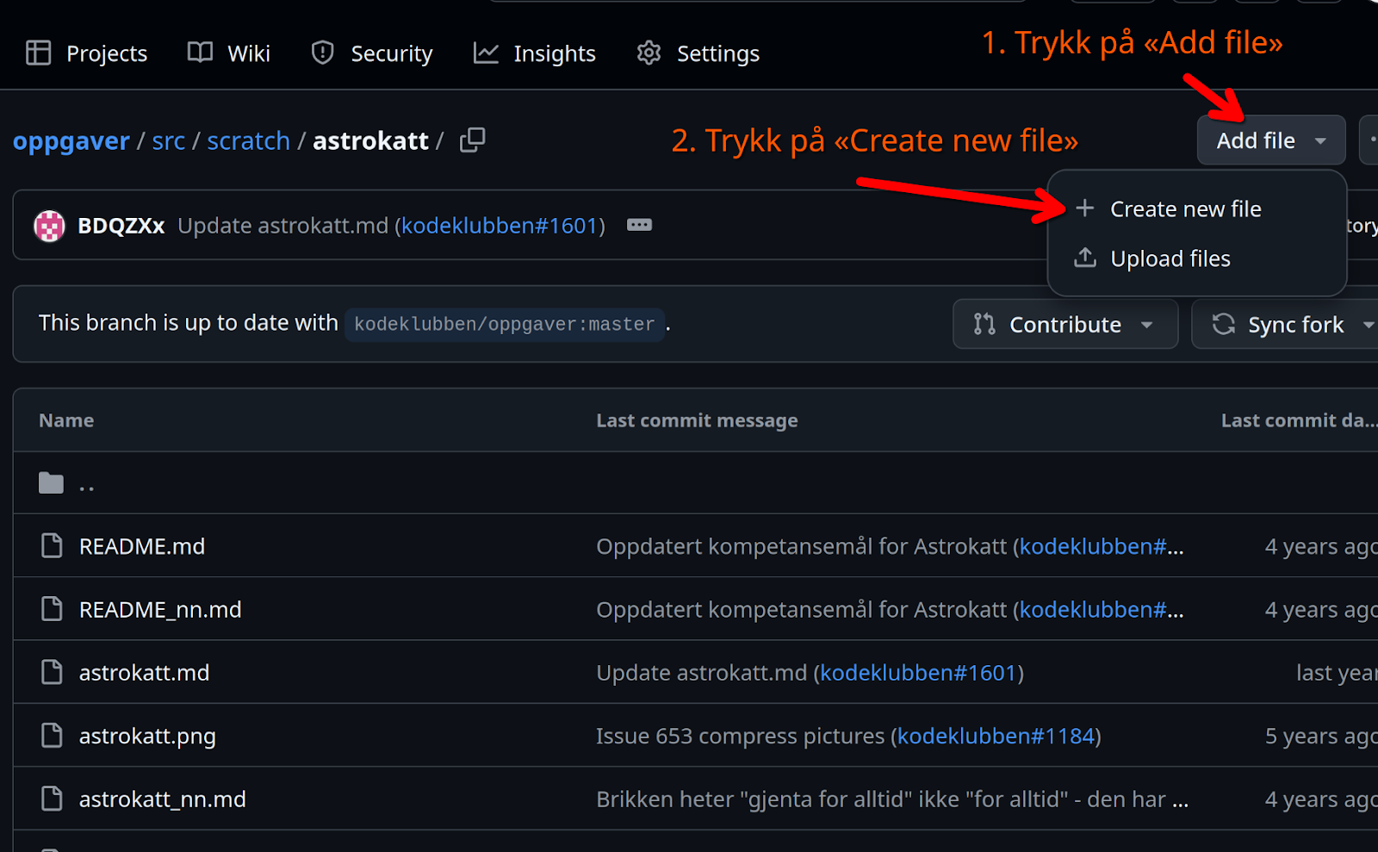The height and width of the screenshot is (852, 1378).
Task: Click the BDQZXx user avatar
Action: tap(49, 227)
